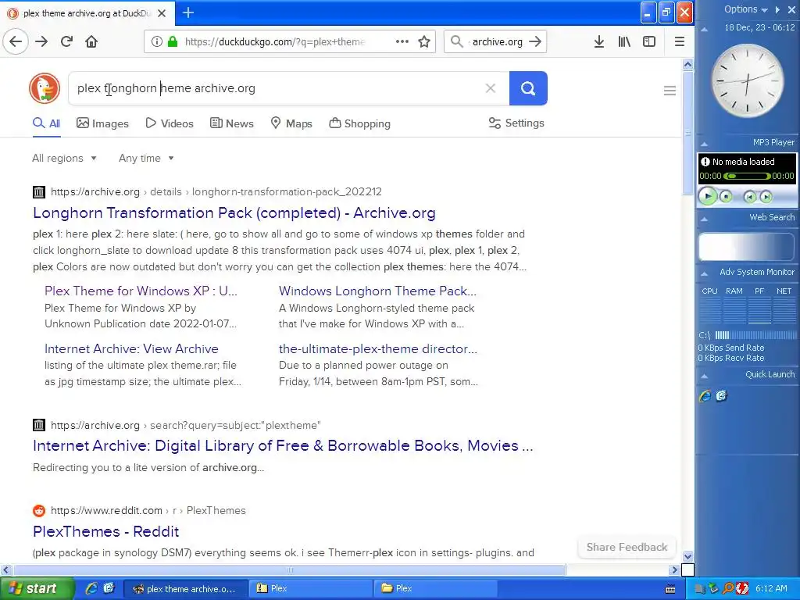Click the Share Feedback button

coord(627,547)
